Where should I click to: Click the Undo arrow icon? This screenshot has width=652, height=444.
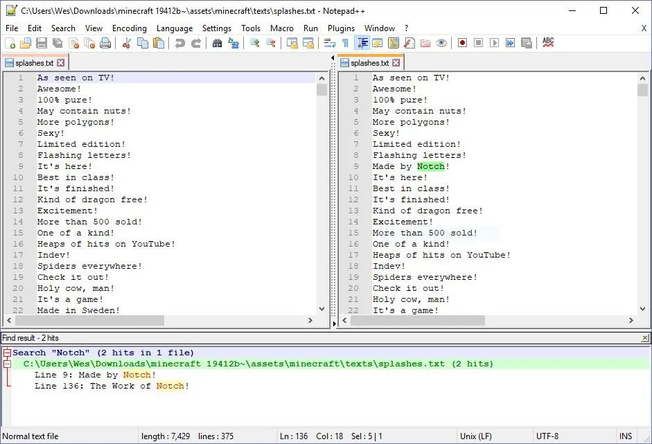tap(180, 43)
